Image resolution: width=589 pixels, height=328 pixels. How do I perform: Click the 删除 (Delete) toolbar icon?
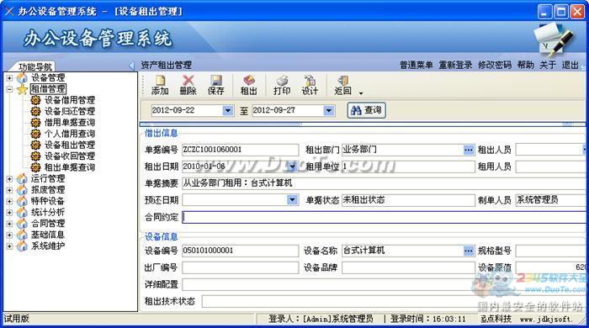pyautogui.click(x=188, y=85)
